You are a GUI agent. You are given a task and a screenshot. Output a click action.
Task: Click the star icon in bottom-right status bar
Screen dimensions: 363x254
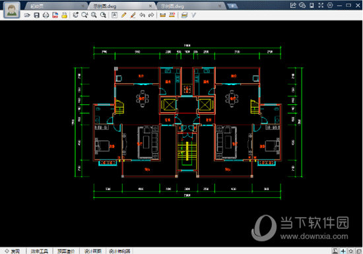[351, 251]
